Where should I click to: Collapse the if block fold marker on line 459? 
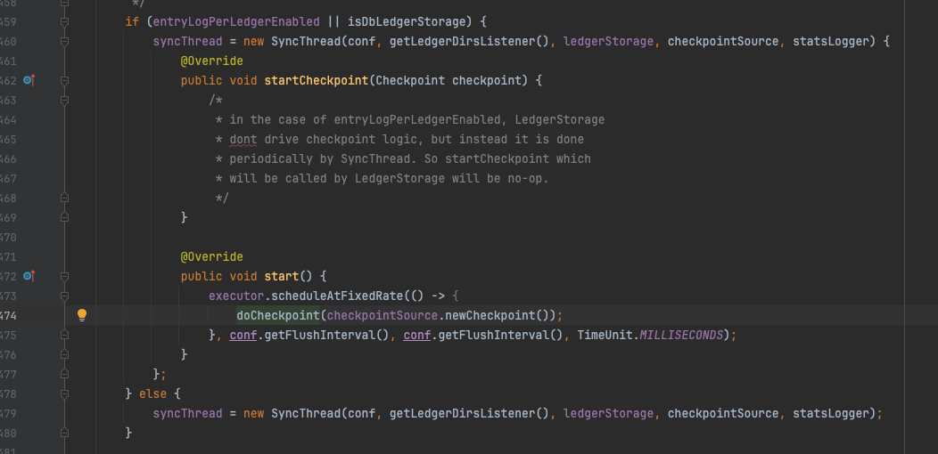[x=64, y=22]
